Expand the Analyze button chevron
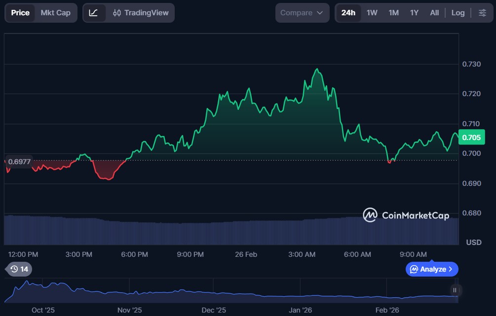Viewport: 496px width, 316px height. click(450, 269)
